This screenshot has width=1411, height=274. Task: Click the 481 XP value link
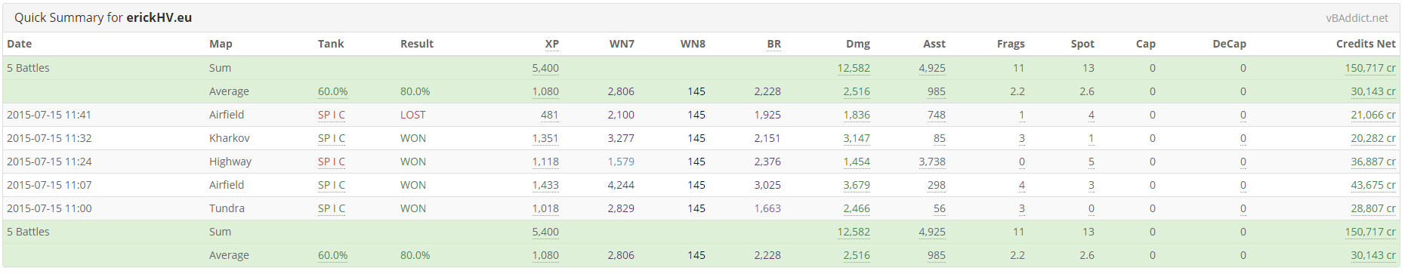coord(550,115)
